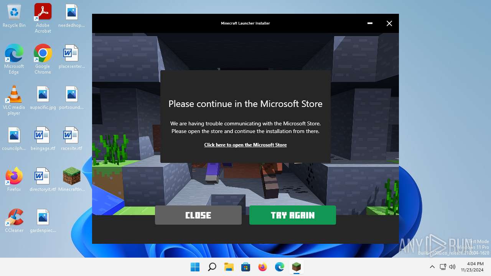Open File Explorer from the taskbar
491x276 pixels.
coord(229,267)
